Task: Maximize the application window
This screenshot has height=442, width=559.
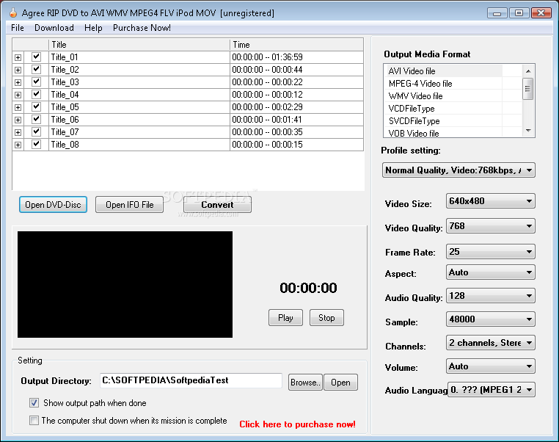Action: (x=519, y=13)
